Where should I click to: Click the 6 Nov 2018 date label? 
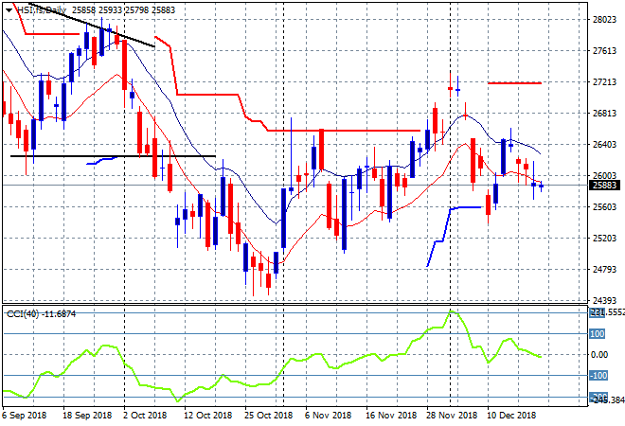point(328,416)
